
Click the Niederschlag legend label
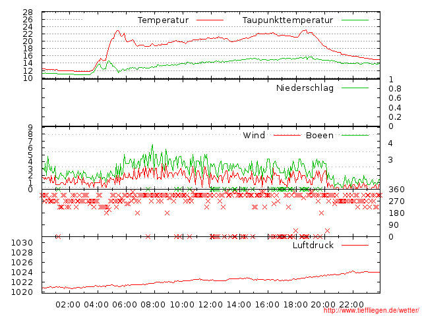click(x=305, y=88)
